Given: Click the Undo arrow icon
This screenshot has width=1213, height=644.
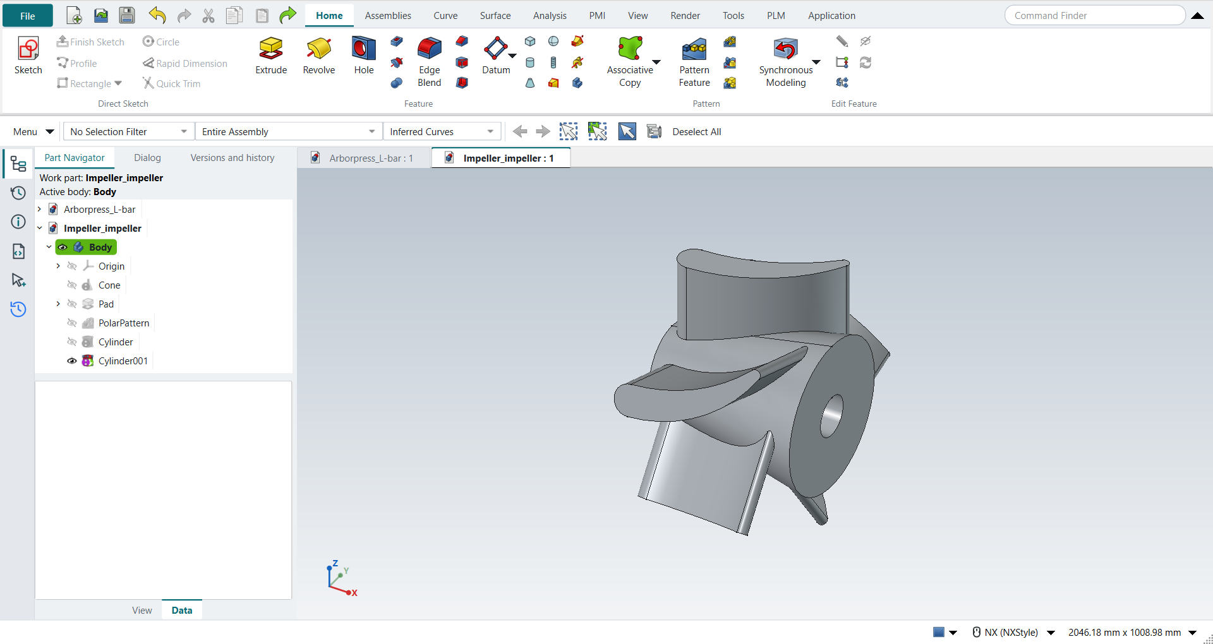Looking at the screenshot, I should pyautogui.click(x=157, y=15).
